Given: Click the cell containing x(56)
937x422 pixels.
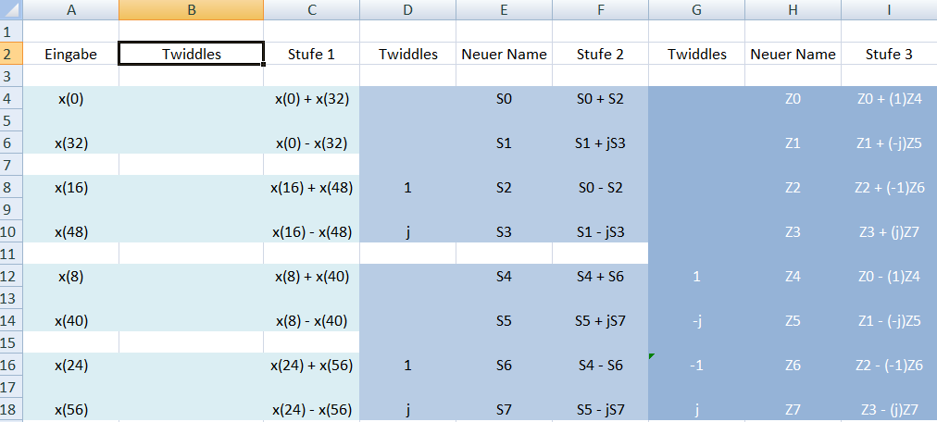Looking at the screenshot, I should pyautogui.click(x=71, y=409).
